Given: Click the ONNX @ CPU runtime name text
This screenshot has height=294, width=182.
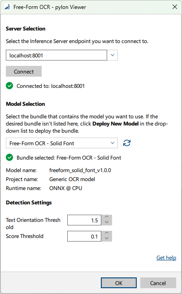Looking at the screenshot, I should (65, 188).
